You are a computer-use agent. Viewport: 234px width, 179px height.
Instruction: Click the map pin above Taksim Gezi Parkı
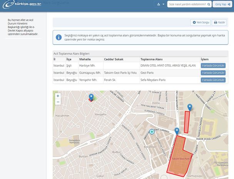click(x=177, y=131)
